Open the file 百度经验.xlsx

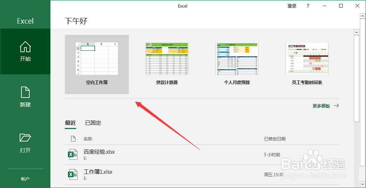pyautogui.click(x=202, y=155)
